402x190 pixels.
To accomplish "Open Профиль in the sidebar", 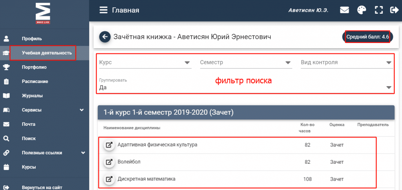I will [x=32, y=39].
